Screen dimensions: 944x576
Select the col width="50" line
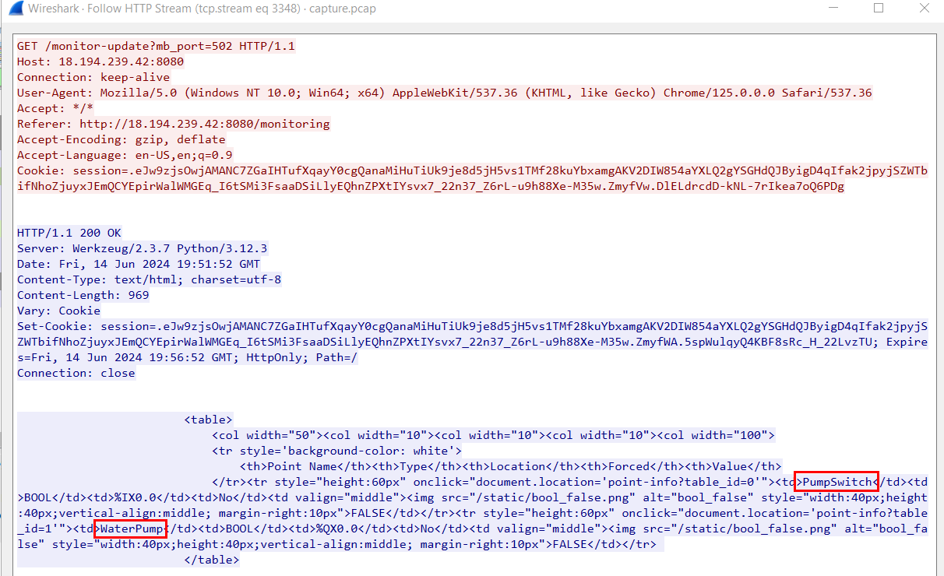click(494, 435)
